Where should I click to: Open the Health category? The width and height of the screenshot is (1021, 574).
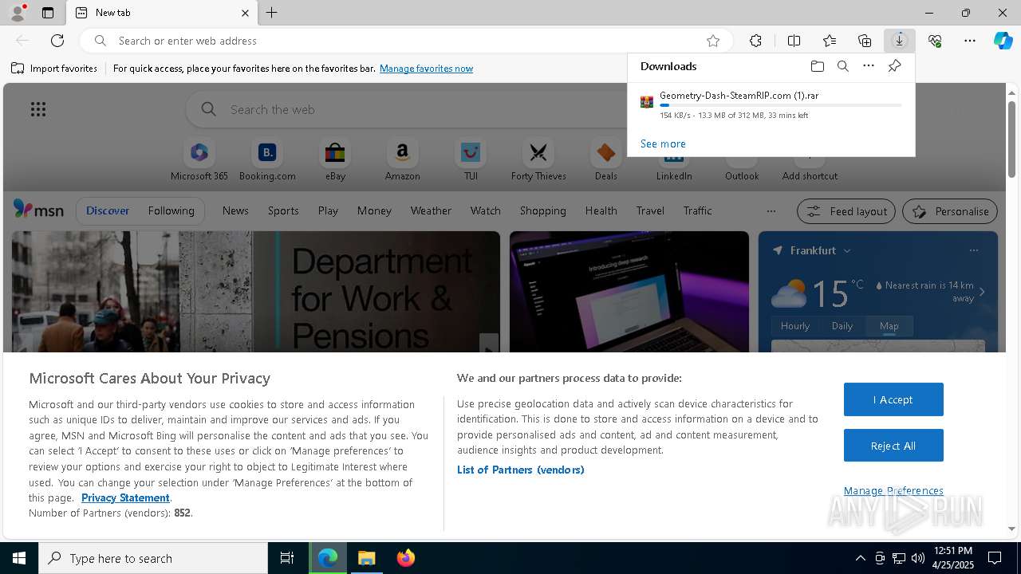pos(601,210)
